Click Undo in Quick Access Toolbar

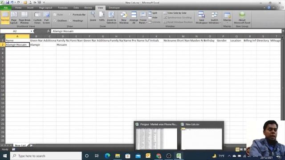click(12, 3)
